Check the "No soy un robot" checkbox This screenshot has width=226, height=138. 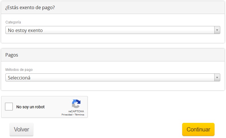(9, 107)
